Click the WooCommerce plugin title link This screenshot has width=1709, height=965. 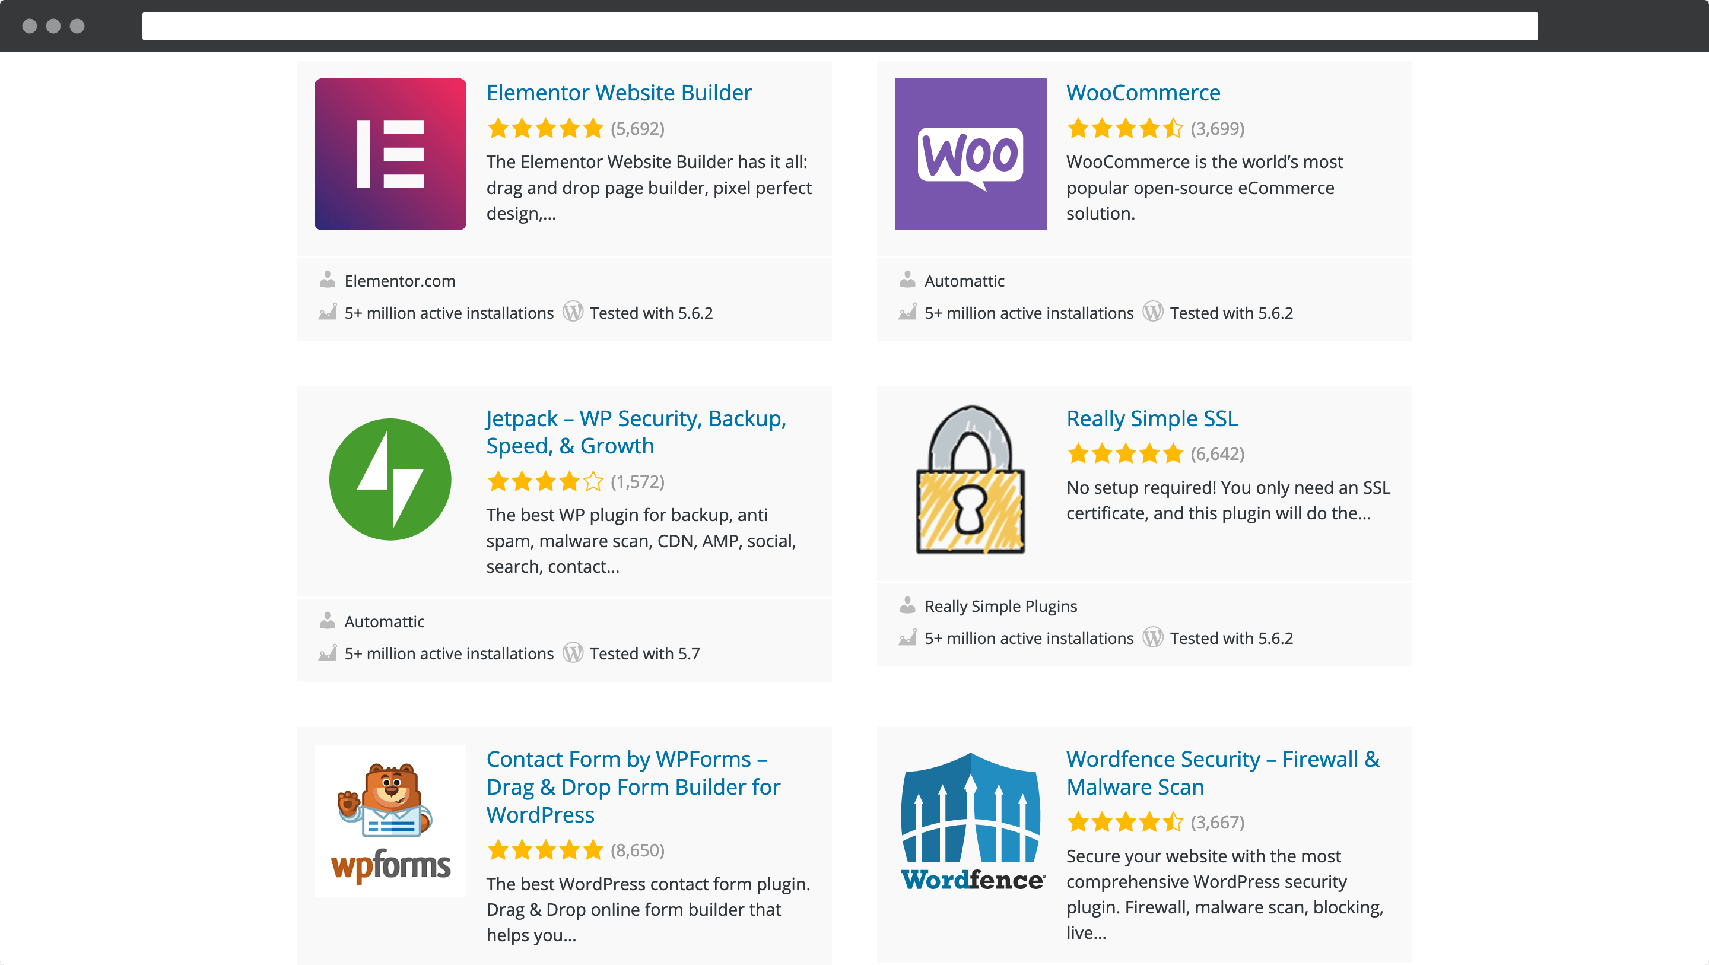pos(1142,91)
